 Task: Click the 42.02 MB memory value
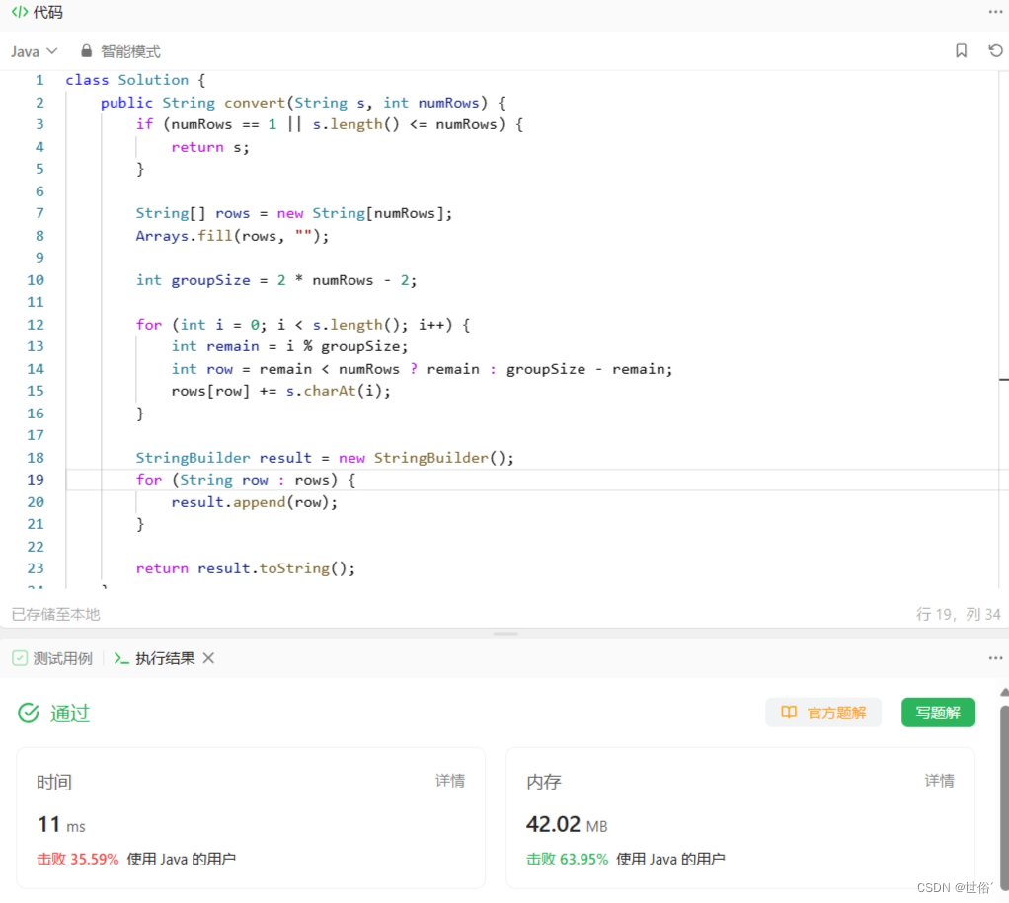(x=567, y=824)
